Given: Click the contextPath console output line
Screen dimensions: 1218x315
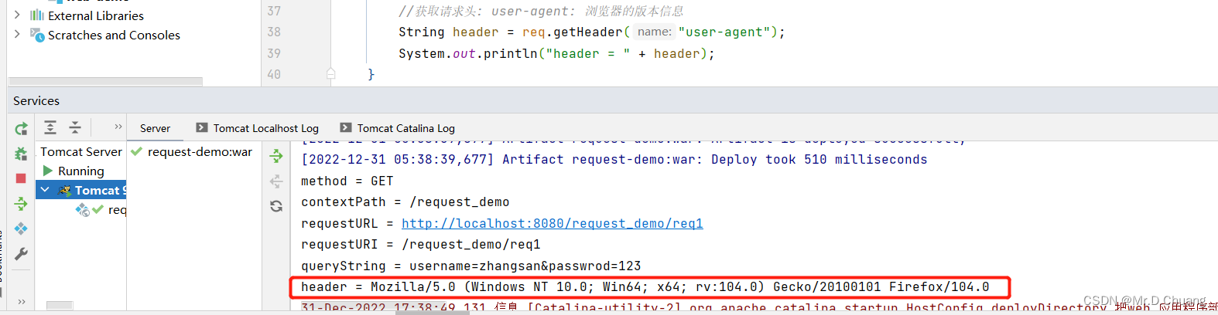Looking at the screenshot, I should tap(405, 202).
